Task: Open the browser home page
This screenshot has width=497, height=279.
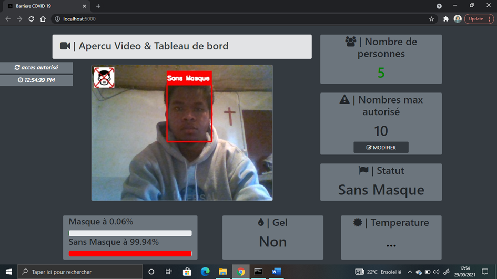Action: click(43, 19)
